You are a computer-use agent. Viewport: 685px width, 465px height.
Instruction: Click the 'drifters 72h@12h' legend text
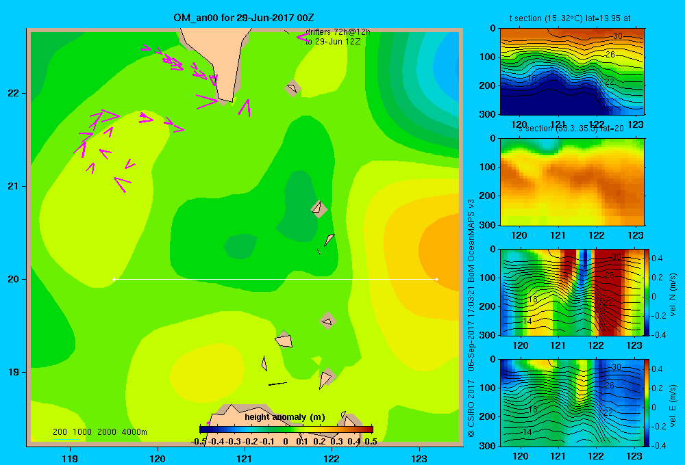click(x=338, y=32)
